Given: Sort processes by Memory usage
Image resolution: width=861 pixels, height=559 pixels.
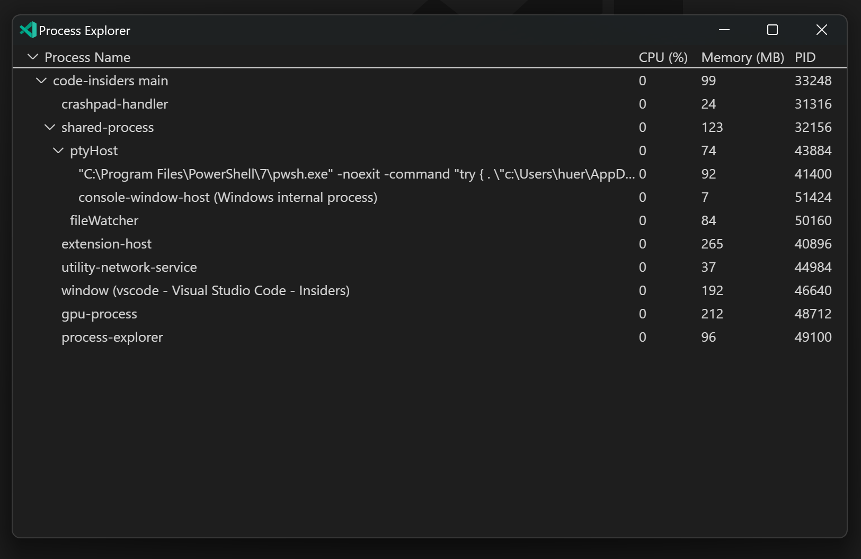Looking at the screenshot, I should [742, 57].
